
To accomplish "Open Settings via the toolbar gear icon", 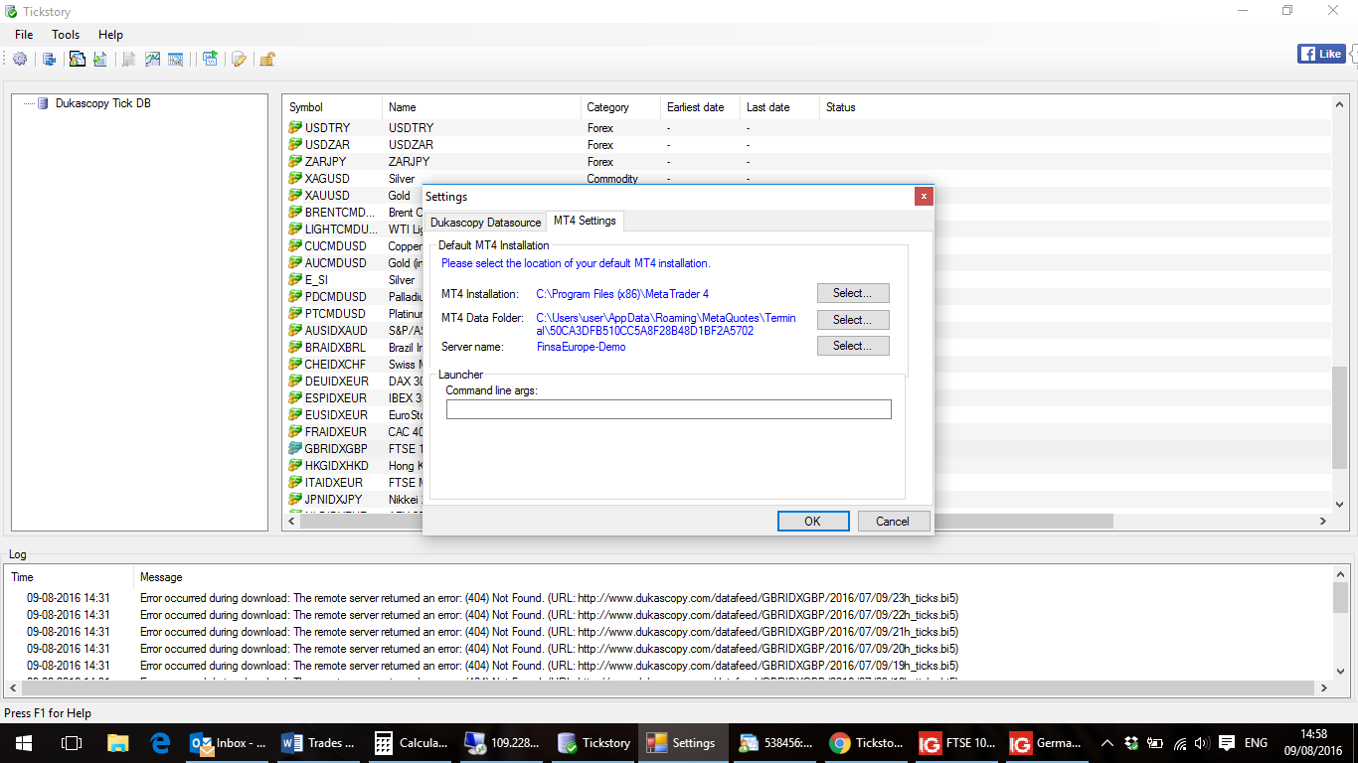I will [20, 60].
